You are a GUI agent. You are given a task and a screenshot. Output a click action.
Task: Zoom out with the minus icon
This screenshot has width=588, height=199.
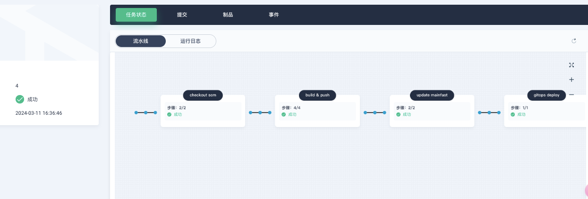[571, 95]
